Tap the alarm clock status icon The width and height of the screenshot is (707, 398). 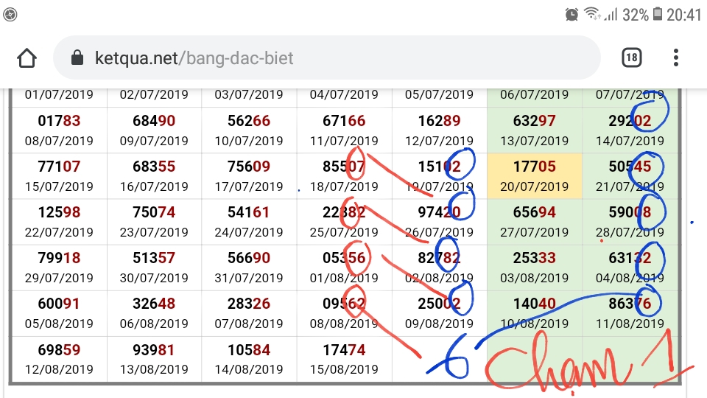point(571,15)
